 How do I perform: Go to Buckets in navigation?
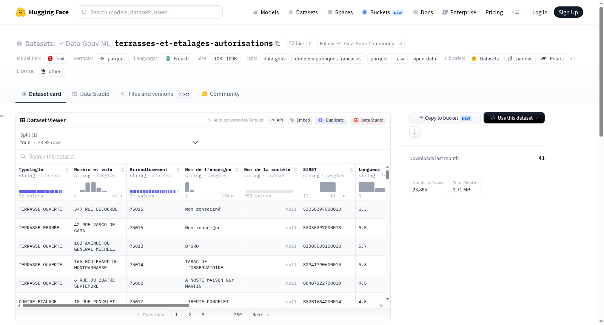[382, 12]
